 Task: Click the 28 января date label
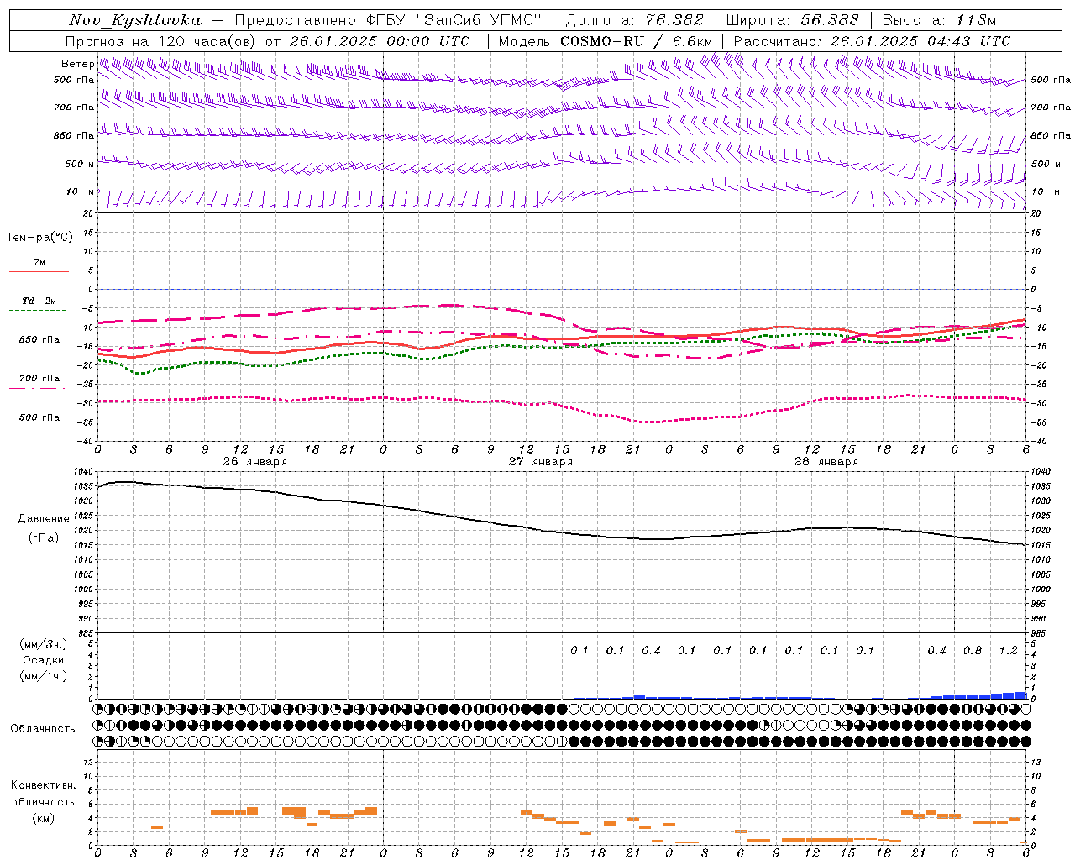click(826, 462)
